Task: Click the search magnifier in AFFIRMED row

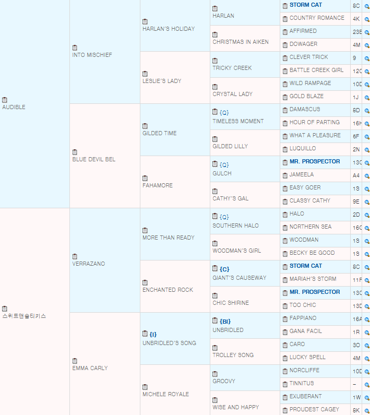Action: click(367, 32)
